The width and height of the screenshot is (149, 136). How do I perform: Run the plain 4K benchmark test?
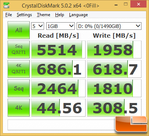click(19, 108)
